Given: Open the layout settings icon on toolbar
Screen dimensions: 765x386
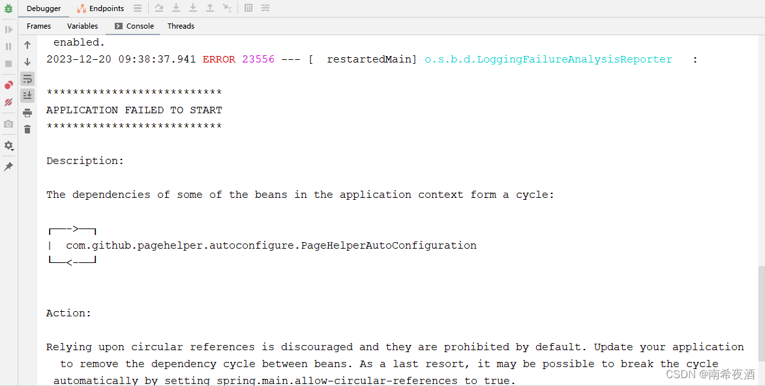Looking at the screenshot, I should 265,7.
